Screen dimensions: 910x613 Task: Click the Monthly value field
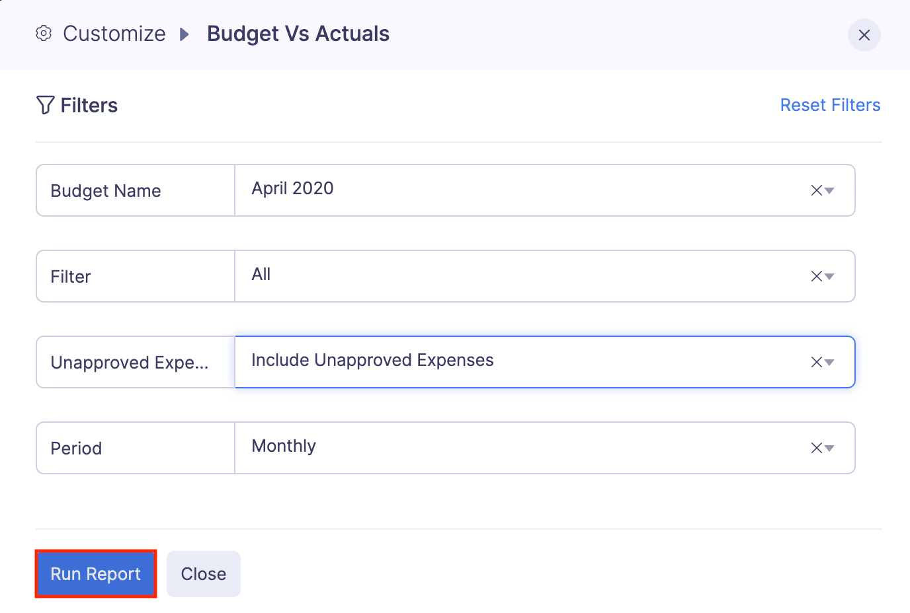(x=283, y=446)
